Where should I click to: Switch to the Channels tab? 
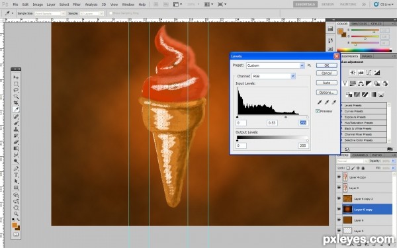click(x=360, y=155)
